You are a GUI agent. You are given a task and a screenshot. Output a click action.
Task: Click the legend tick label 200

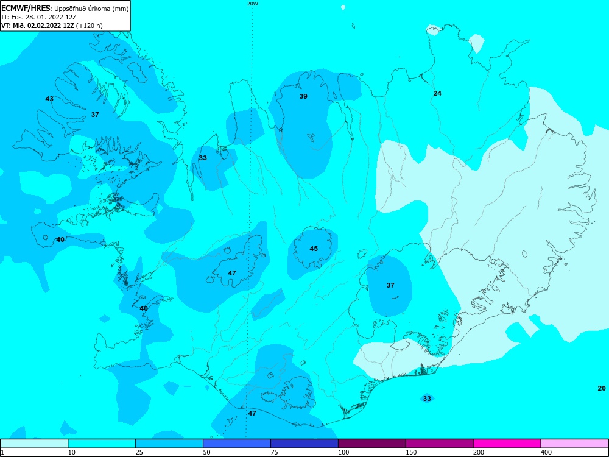[x=479, y=452]
